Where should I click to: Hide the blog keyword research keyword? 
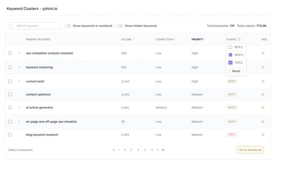point(263,134)
